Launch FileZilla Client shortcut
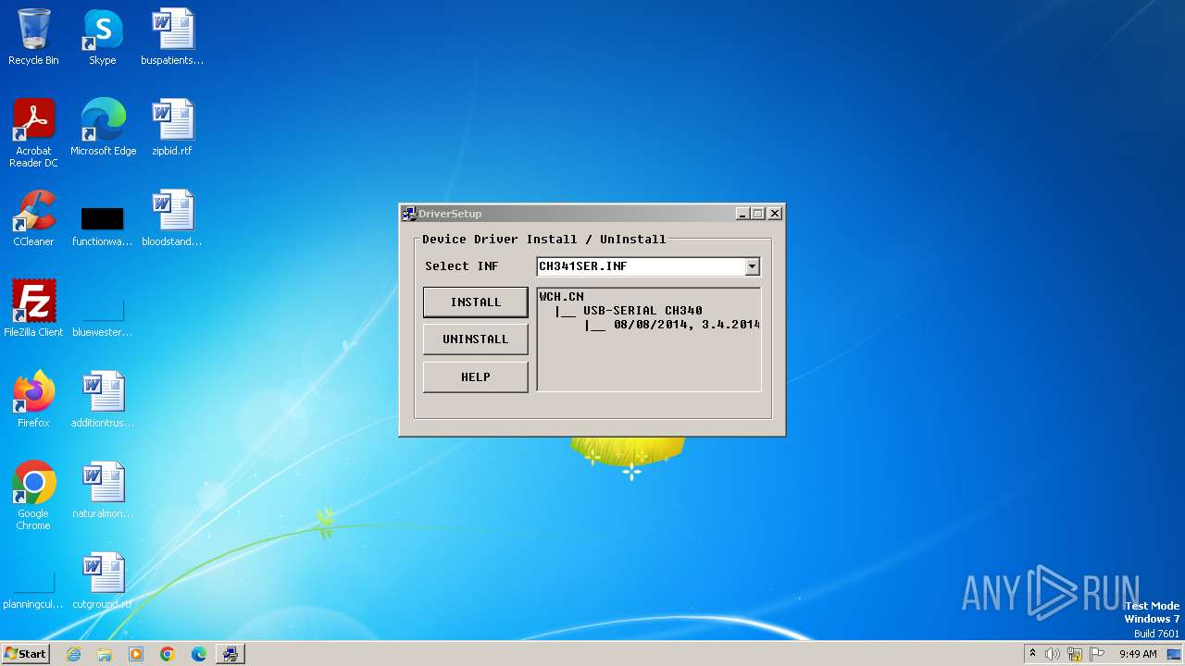The width and height of the screenshot is (1185, 666). pyautogui.click(x=33, y=309)
